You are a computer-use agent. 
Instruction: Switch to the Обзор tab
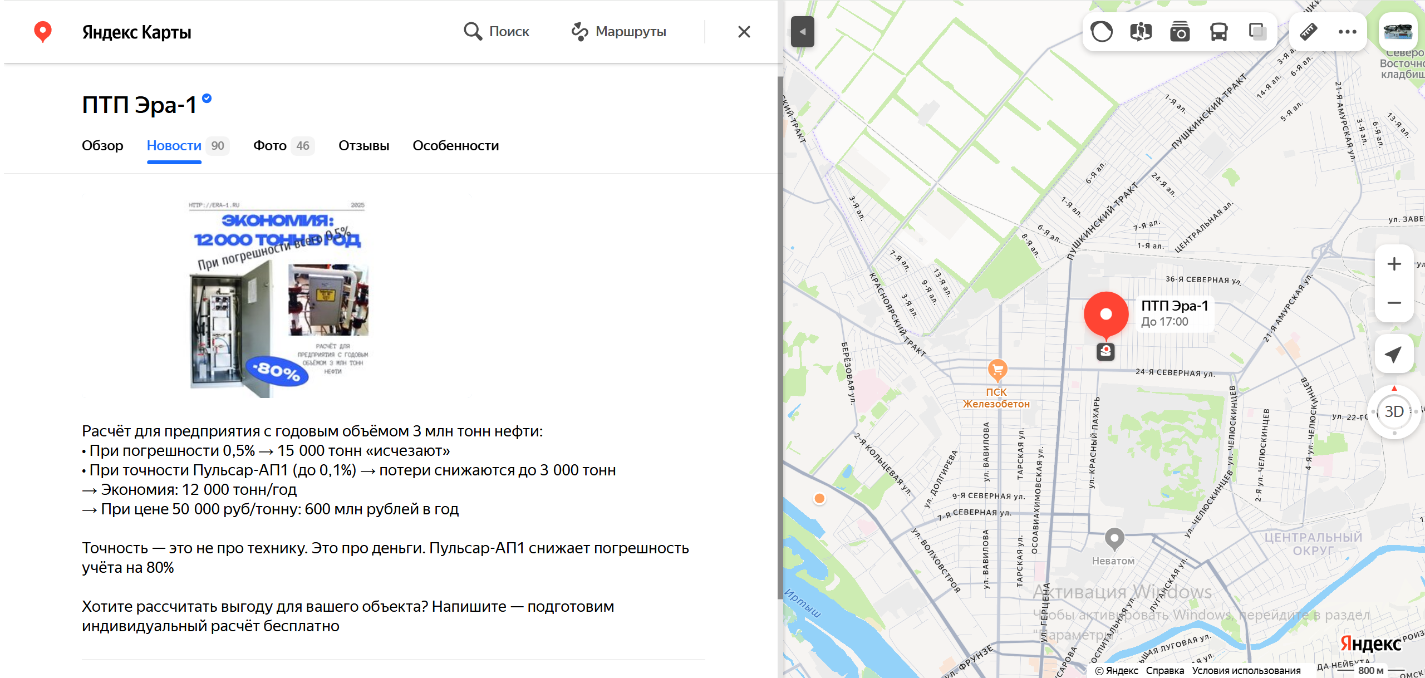pyautogui.click(x=102, y=146)
